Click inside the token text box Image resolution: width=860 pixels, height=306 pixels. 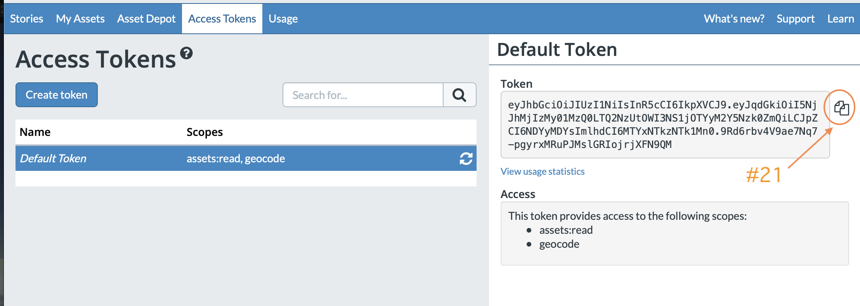pos(664,125)
